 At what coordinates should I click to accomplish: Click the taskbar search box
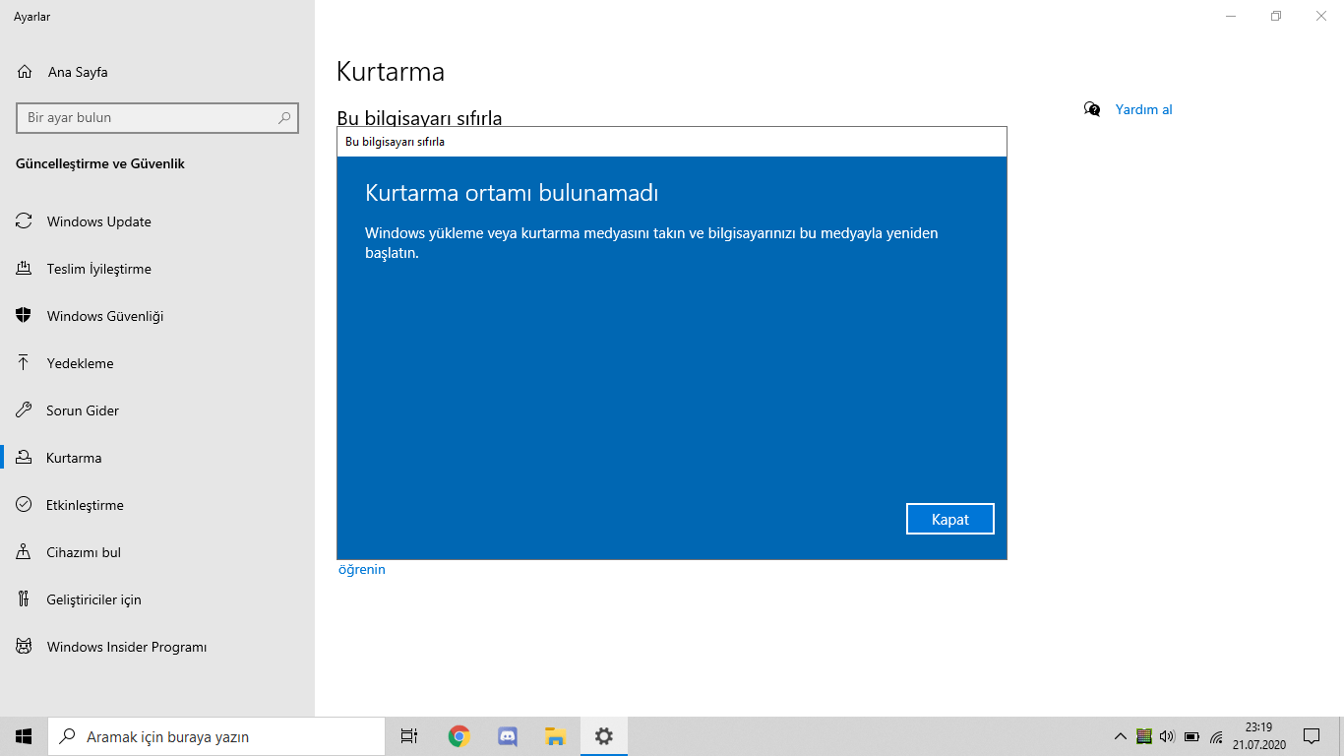pos(216,736)
